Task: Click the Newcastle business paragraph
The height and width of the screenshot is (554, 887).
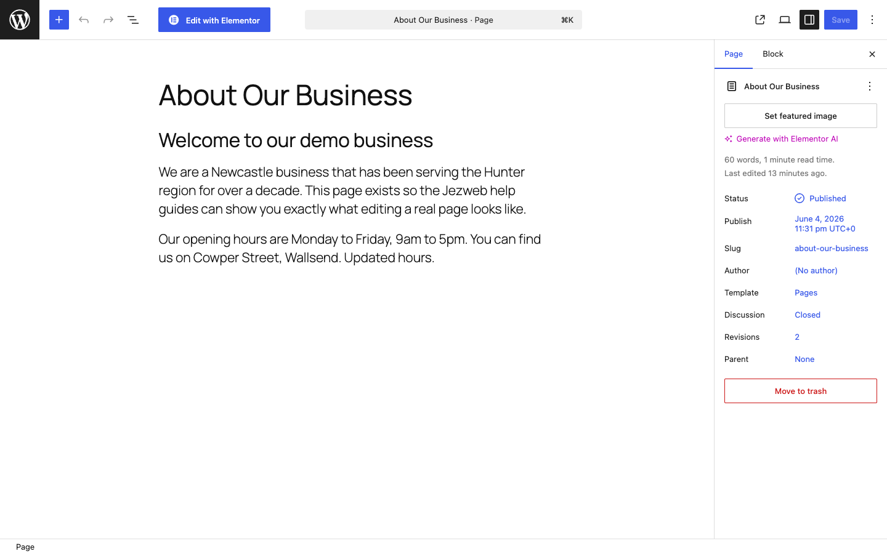Action: [x=349, y=190]
